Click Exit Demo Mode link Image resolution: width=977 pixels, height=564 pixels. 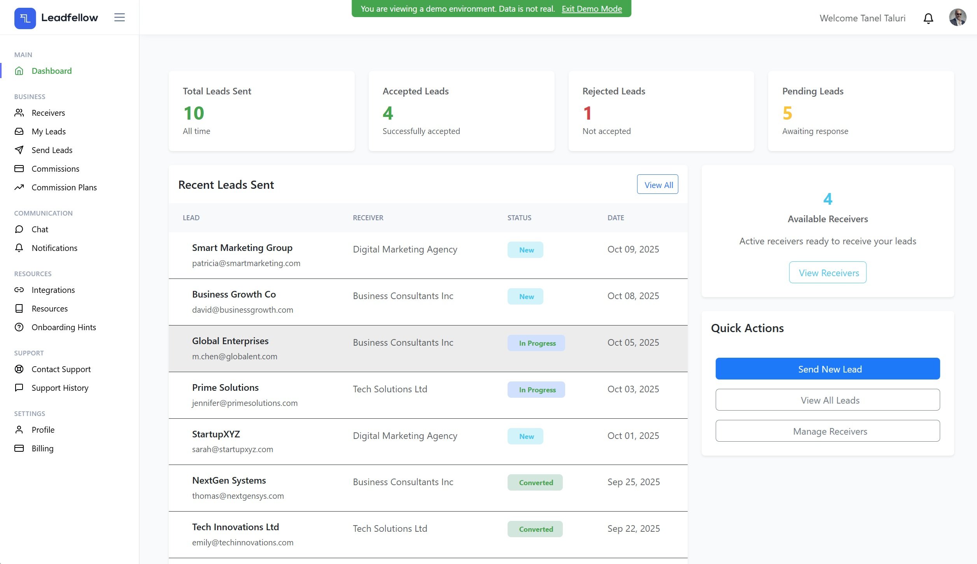click(592, 9)
